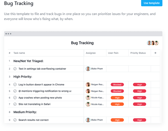The height and width of the screenshot is (131, 168).
Task: Change High priority status on row 5
Action: point(139,91)
